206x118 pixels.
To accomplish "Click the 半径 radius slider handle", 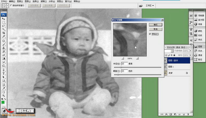I will pos(121,67).
